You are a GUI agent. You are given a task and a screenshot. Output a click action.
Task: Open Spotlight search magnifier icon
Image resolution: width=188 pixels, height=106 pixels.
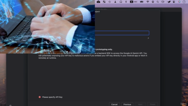click(158, 2)
